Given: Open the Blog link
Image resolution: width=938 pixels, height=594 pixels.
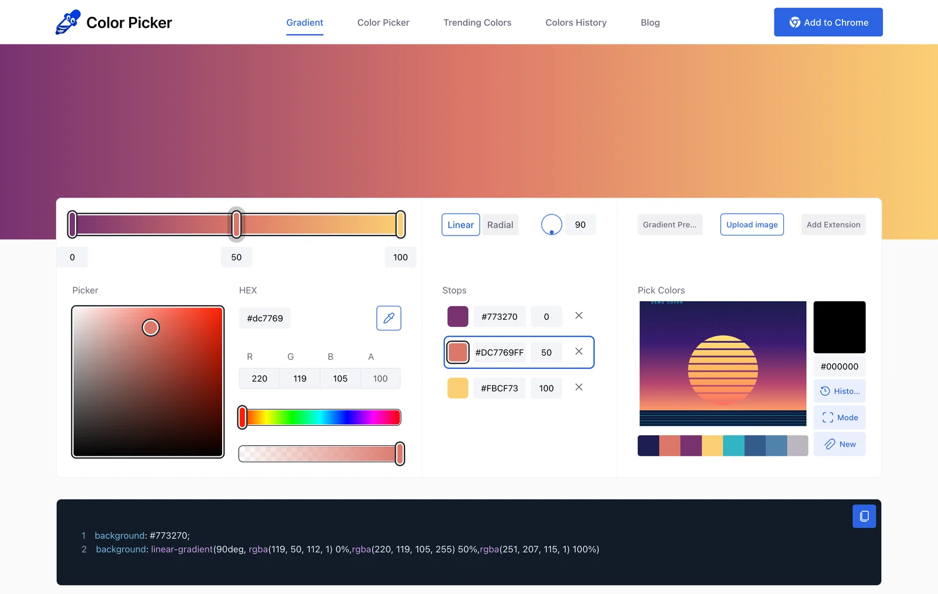Looking at the screenshot, I should (x=650, y=22).
